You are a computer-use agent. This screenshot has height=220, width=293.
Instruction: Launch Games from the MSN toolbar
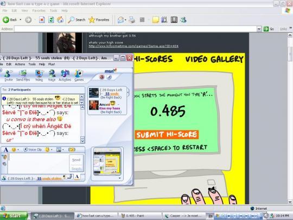[x=79, y=76]
